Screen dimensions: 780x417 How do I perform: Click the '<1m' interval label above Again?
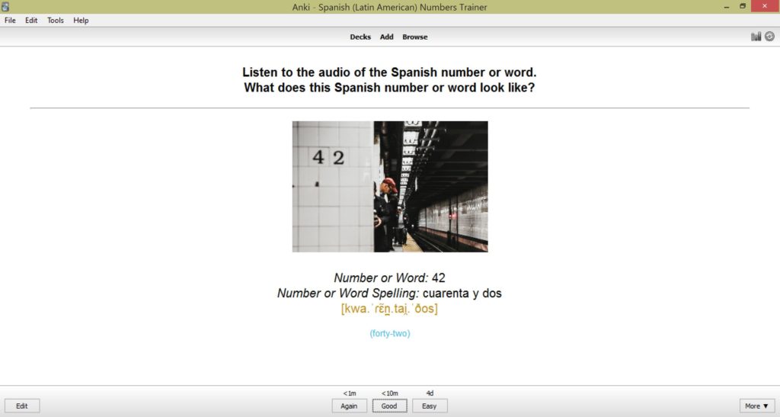tap(349, 393)
